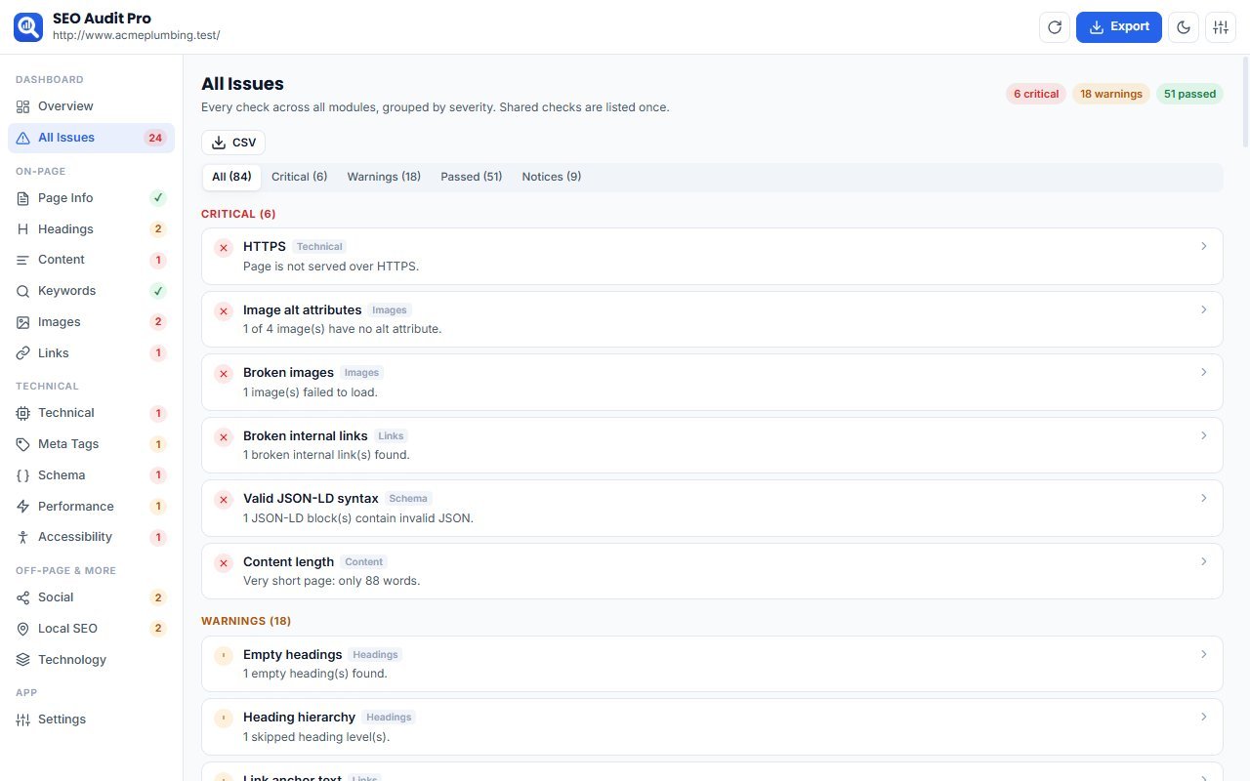The image size is (1250, 781).
Task: Switch to the All (84) tab
Action: click(231, 177)
